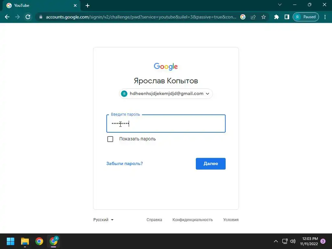This screenshot has width=332, height=249.
Task: Go back to the previous page
Action: [x=7, y=17]
